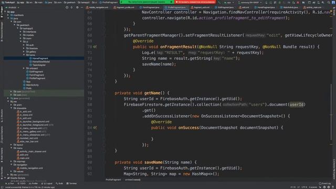Collapse the navigation resources folder
336x189 pixels.
12,165
